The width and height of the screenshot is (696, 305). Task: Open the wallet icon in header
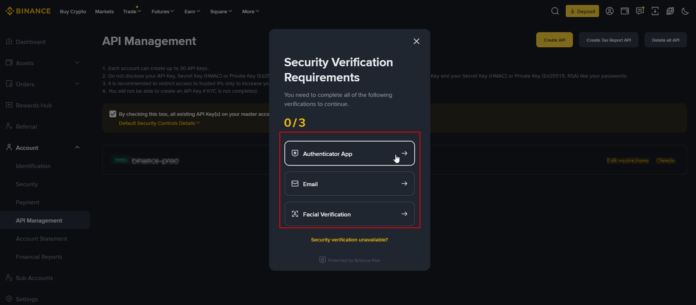click(625, 11)
